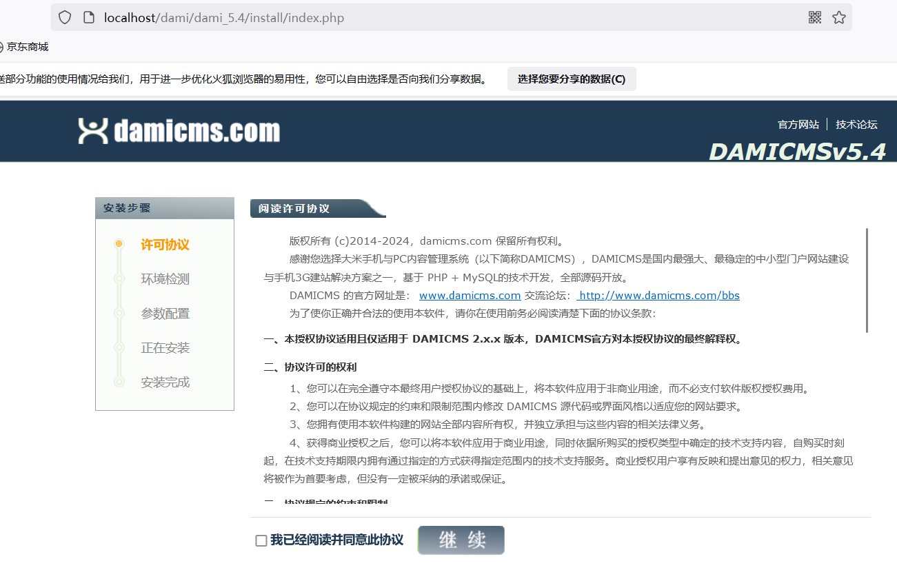Click the step bullet beside 正在安装
The width and height of the screenshot is (897, 570).
119,347
